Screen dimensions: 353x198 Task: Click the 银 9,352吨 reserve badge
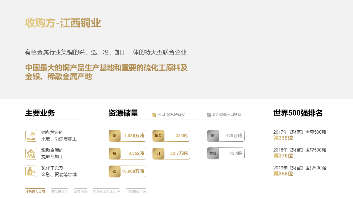(x=127, y=153)
